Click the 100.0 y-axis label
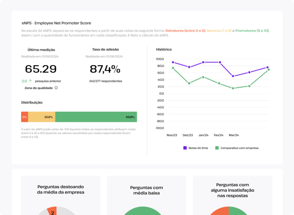 point(160,59)
